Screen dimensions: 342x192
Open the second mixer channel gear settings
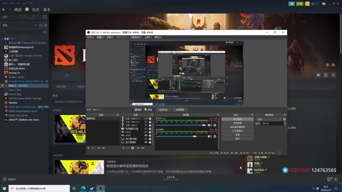tap(215, 137)
